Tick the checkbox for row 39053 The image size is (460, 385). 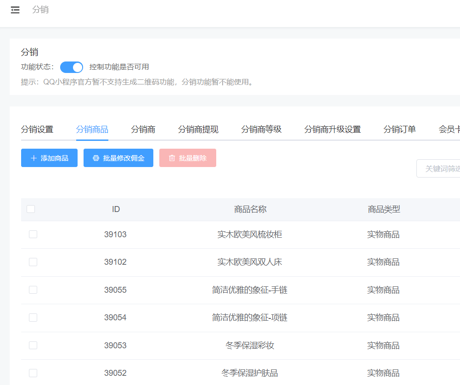coord(33,345)
